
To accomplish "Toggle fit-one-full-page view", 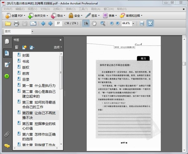I will coord(150,23).
